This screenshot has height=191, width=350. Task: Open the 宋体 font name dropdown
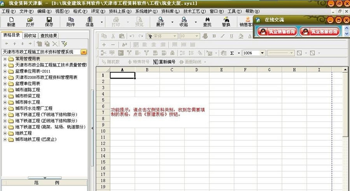point(175,36)
